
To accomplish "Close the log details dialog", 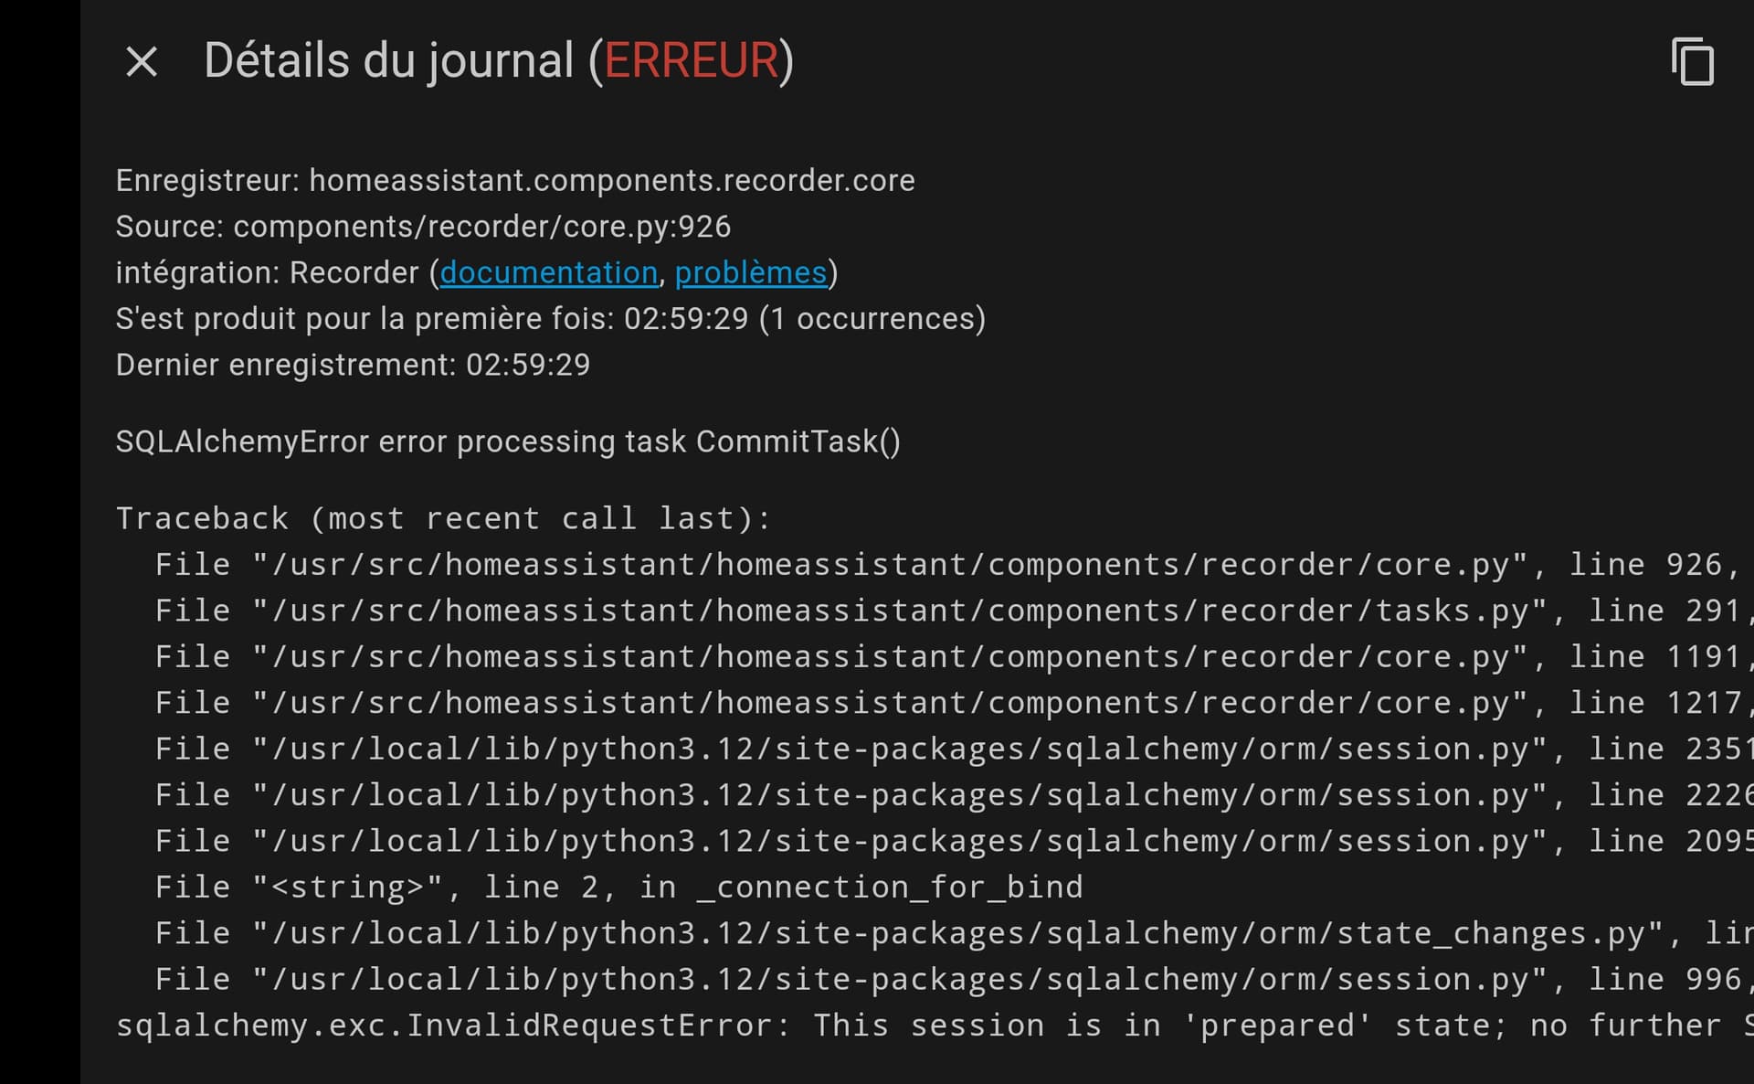I will click(x=142, y=62).
